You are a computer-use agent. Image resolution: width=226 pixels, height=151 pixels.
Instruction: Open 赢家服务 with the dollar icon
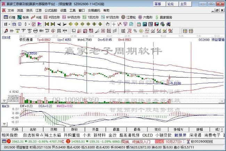164,17
